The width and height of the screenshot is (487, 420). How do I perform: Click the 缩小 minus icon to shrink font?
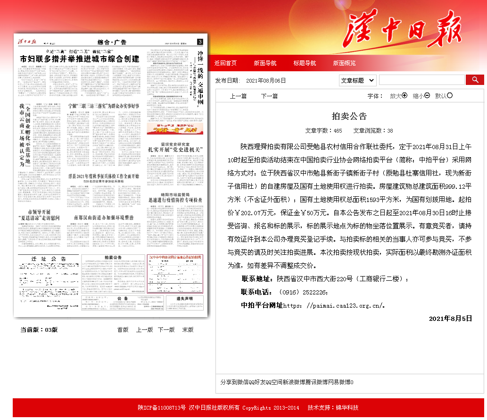tap(427, 95)
